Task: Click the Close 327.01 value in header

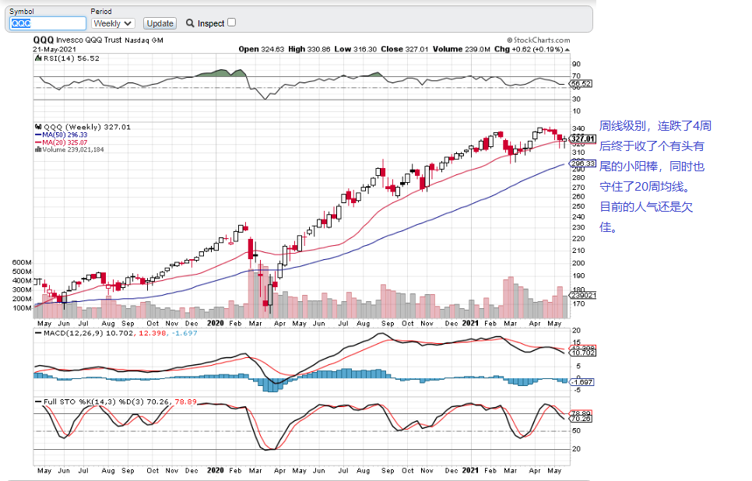Action: pos(404,49)
